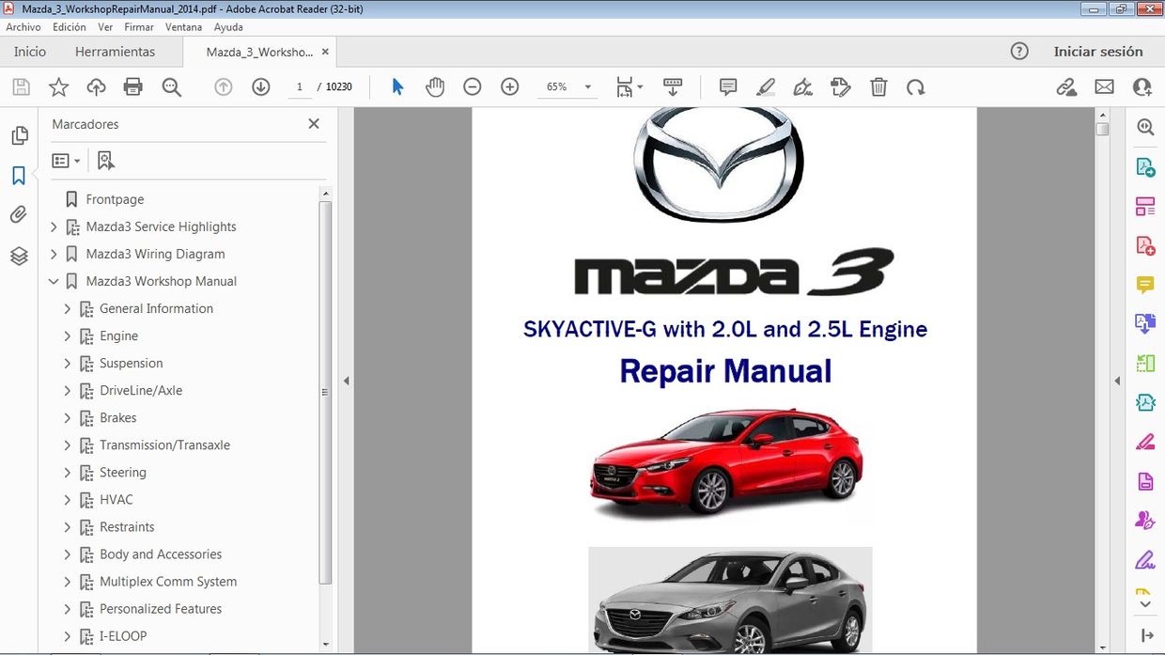Share a link using the link icon

pyautogui.click(x=1066, y=87)
